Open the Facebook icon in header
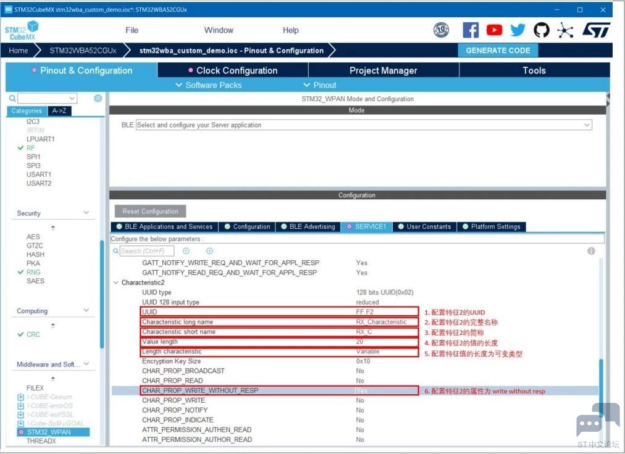Viewport: 625px width, 454px height. coord(471,30)
